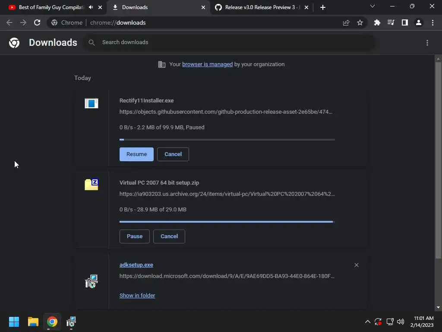The width and height of the screenshot is (442, 332).
Task: Open the Downloads page more actions menu
Action: (427, 43)
